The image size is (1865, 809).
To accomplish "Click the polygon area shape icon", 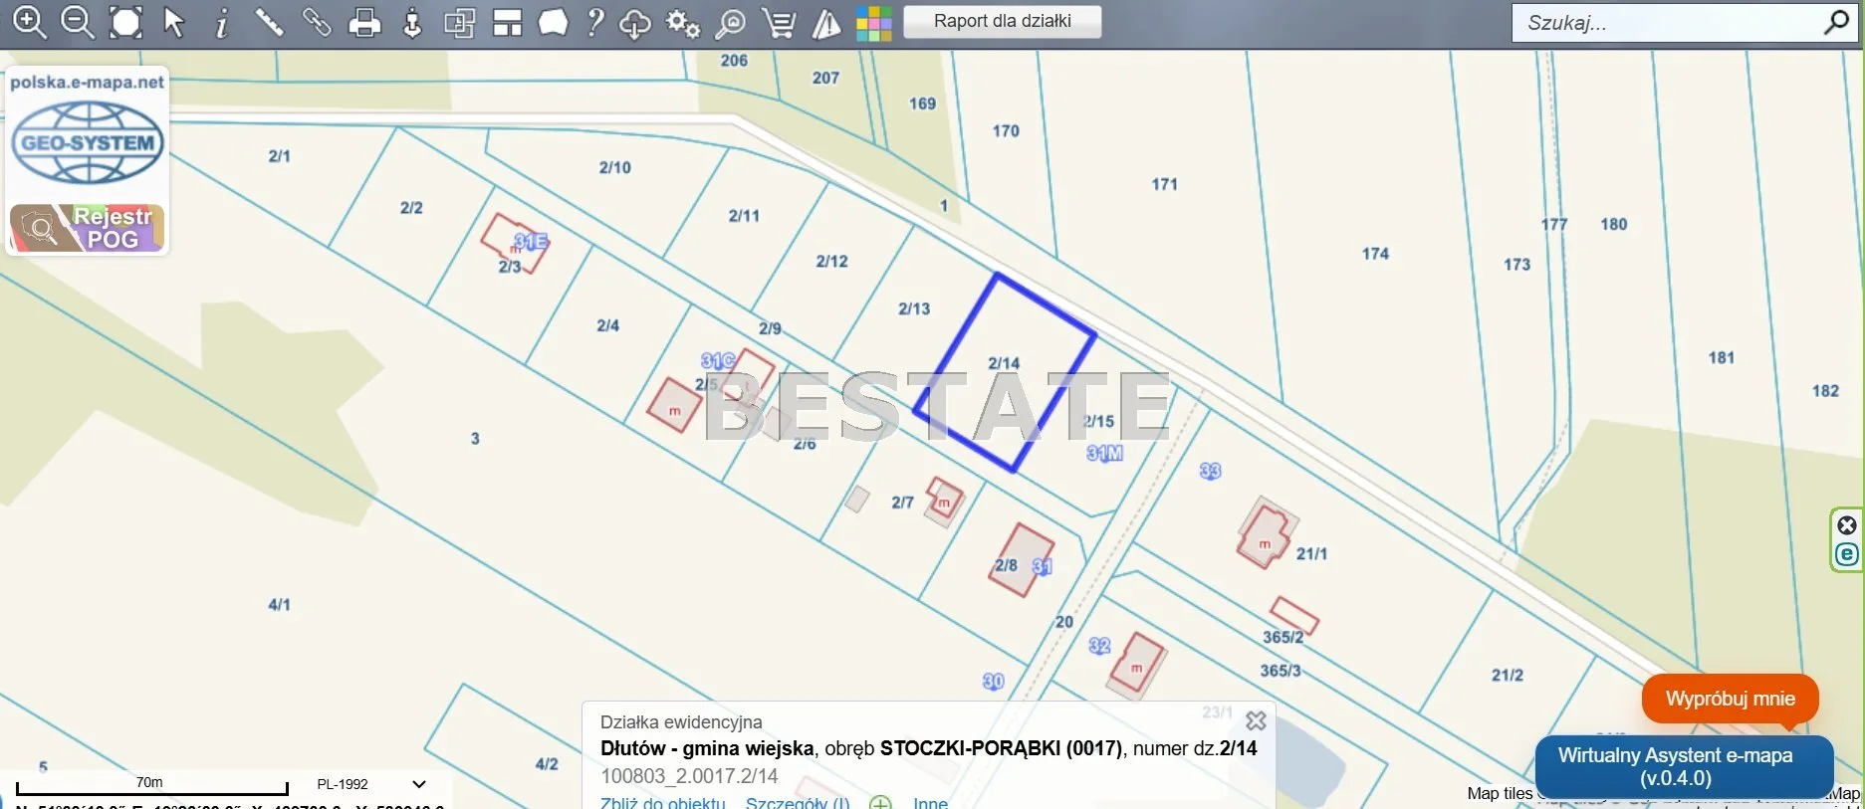I will 553,22.
